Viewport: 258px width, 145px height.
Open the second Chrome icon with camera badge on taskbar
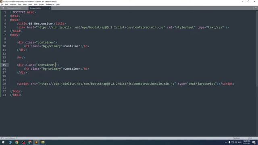pyautogui.click(x=30, y=142)
